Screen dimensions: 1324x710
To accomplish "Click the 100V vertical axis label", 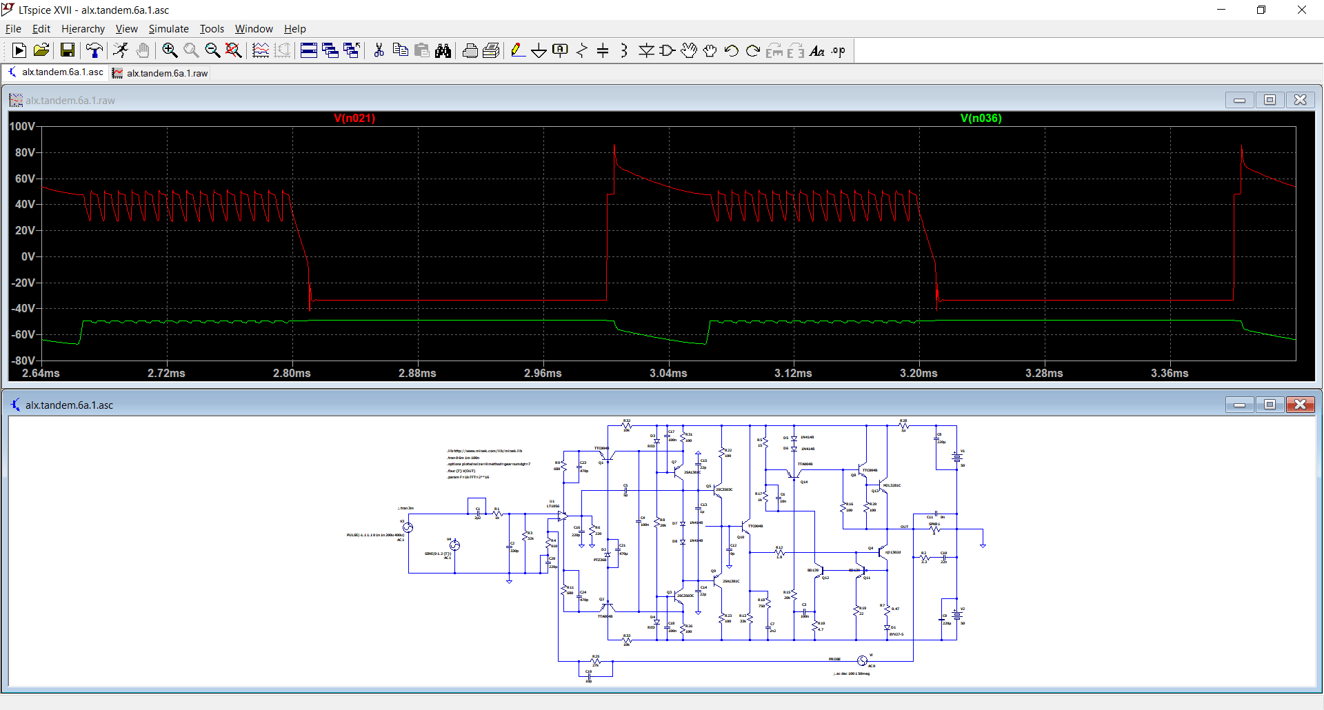I will click(22, 126).
